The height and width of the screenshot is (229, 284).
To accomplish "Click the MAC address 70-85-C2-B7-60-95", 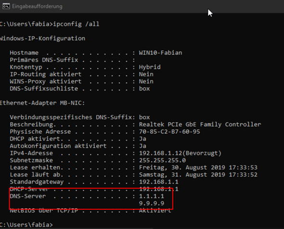I will pos(169,132).
